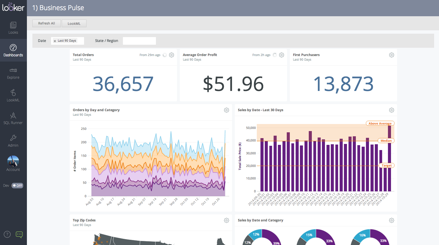Click the Aug 03 axis label
The image size is (439, 245).
click(x=89, y=202)
